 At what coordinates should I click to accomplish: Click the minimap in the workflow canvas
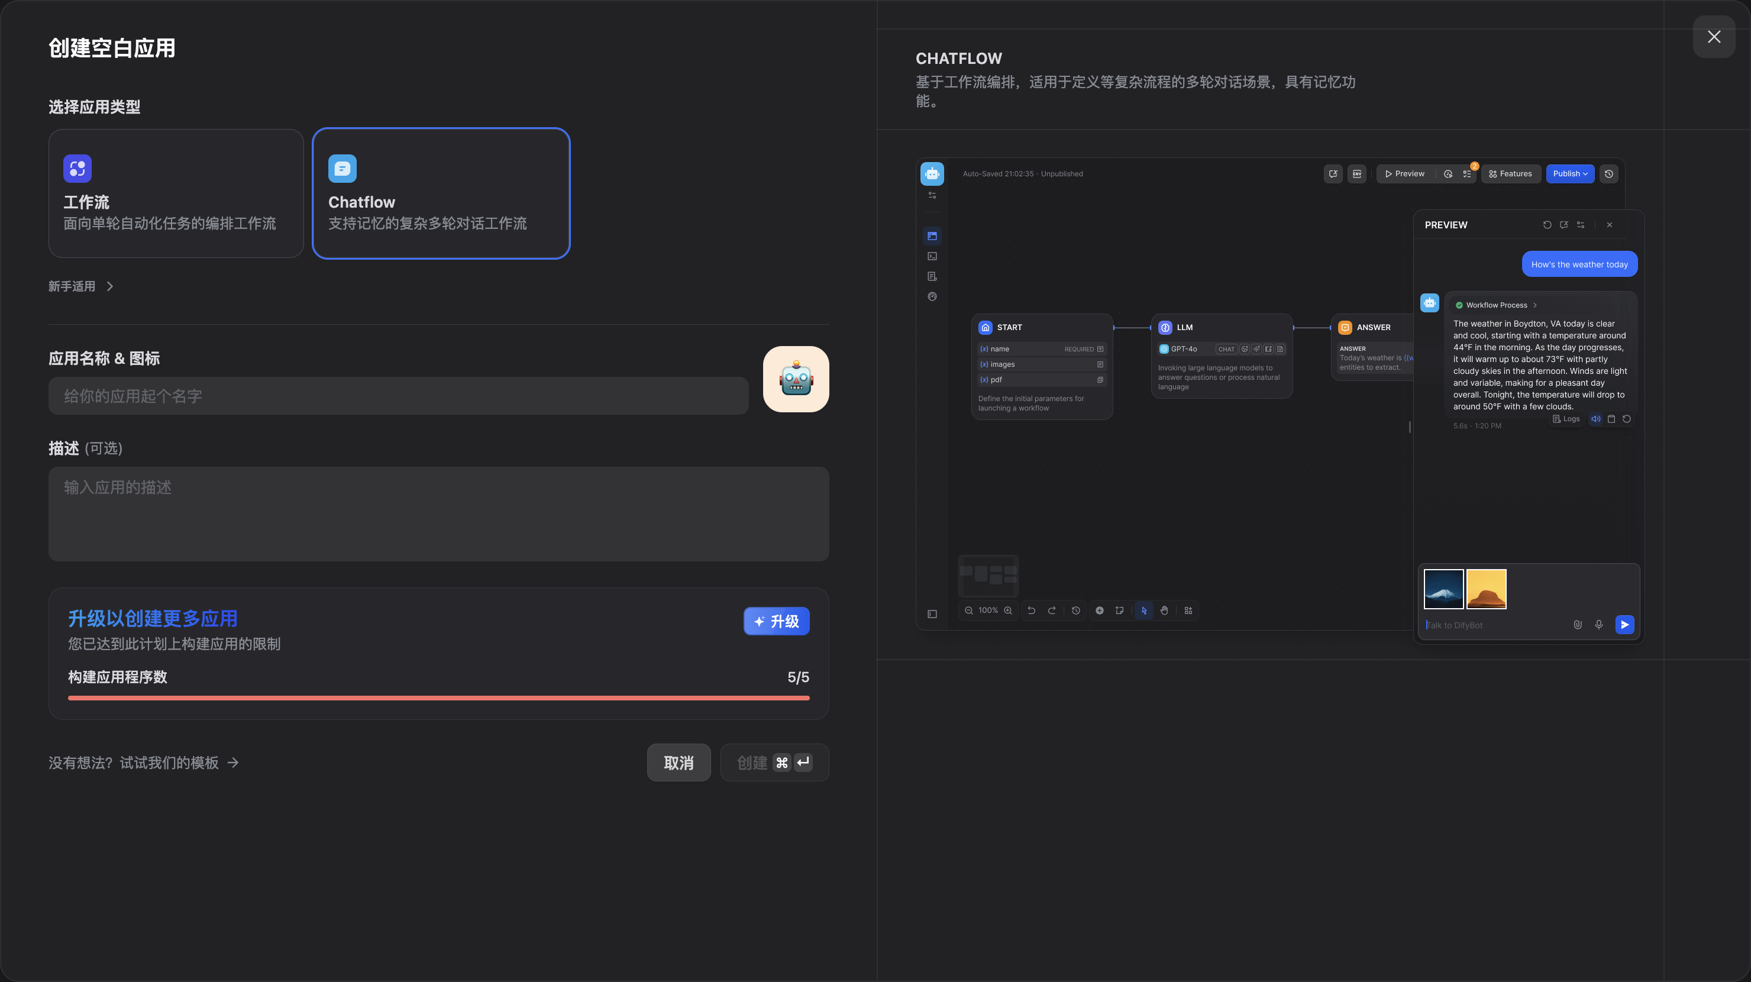[x=988, y=576]
